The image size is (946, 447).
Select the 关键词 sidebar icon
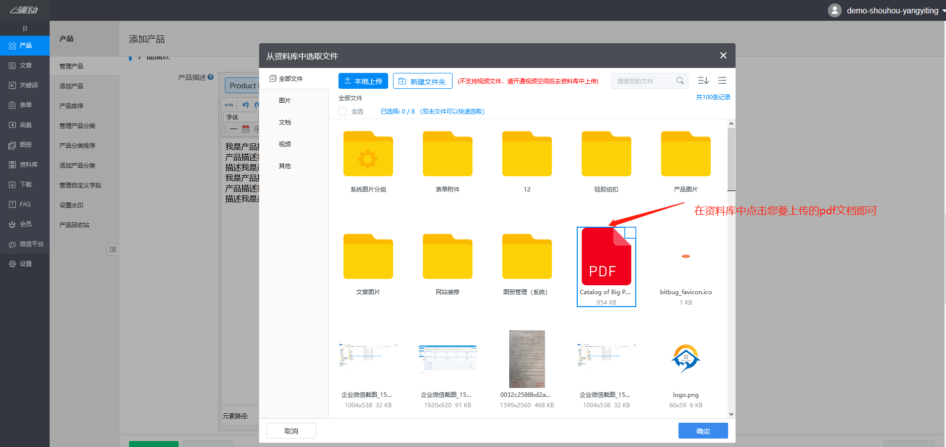point(25,85)
